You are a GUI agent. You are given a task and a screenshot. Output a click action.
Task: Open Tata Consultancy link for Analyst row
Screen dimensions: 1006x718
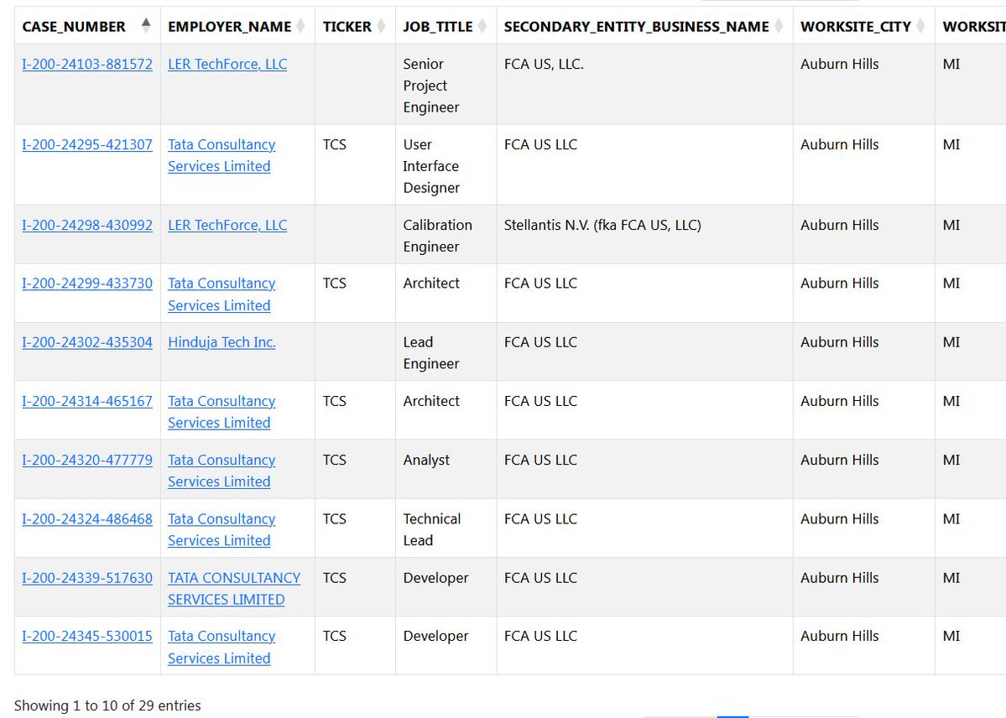coord(222,471)
